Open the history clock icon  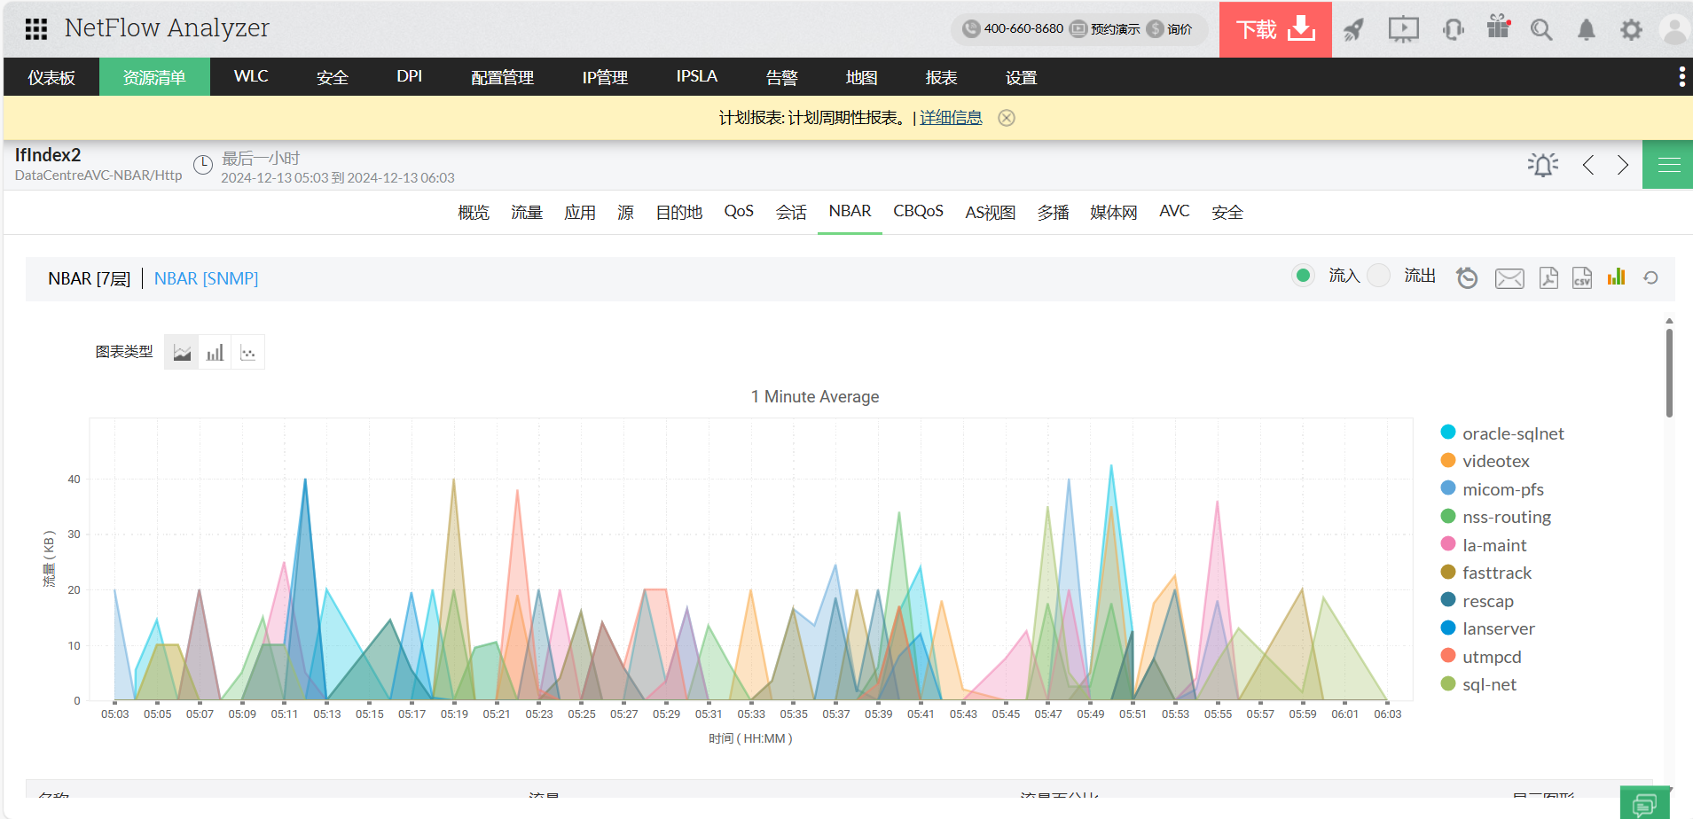point(1467,278)
